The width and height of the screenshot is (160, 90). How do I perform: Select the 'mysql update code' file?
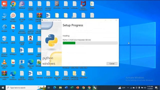(22, 75)
